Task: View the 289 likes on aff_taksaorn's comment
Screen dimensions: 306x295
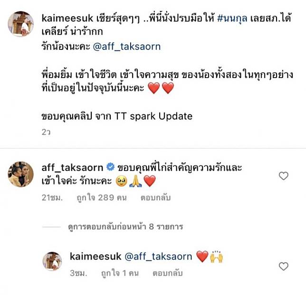Action: click(102, 197)
